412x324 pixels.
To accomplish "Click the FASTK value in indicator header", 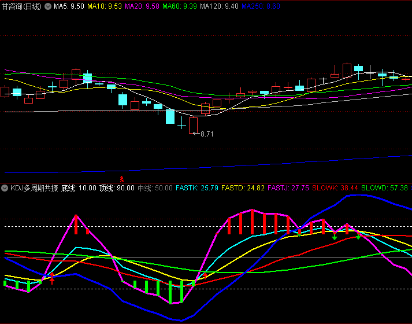I will click(x=196, y=188).
